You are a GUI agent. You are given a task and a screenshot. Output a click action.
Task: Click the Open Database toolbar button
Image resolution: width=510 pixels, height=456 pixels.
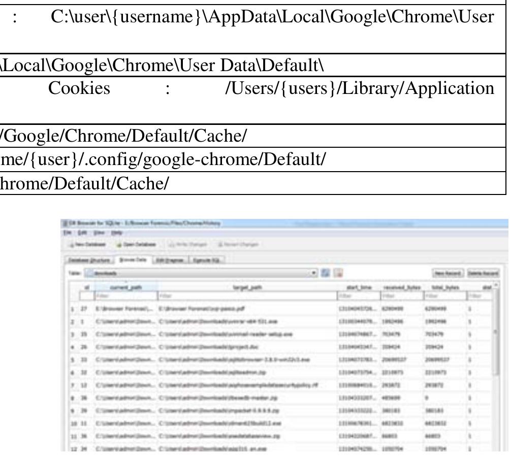point(136,245)
